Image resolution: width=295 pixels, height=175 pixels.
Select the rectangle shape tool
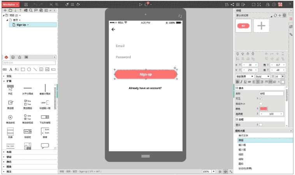(x=23, y=69)
